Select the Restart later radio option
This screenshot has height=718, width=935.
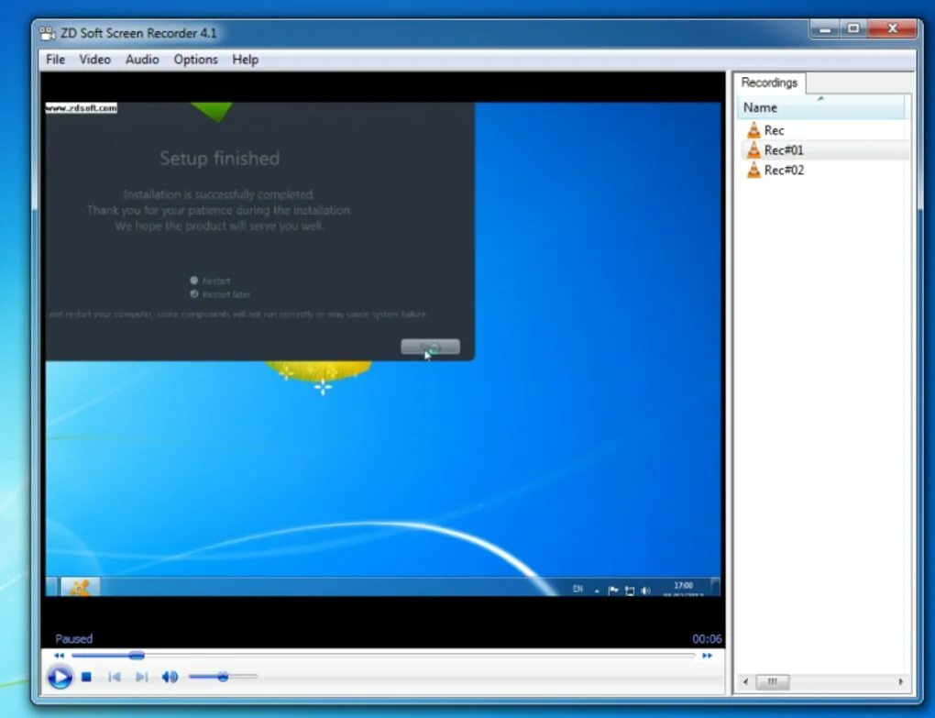click(194, 294)
